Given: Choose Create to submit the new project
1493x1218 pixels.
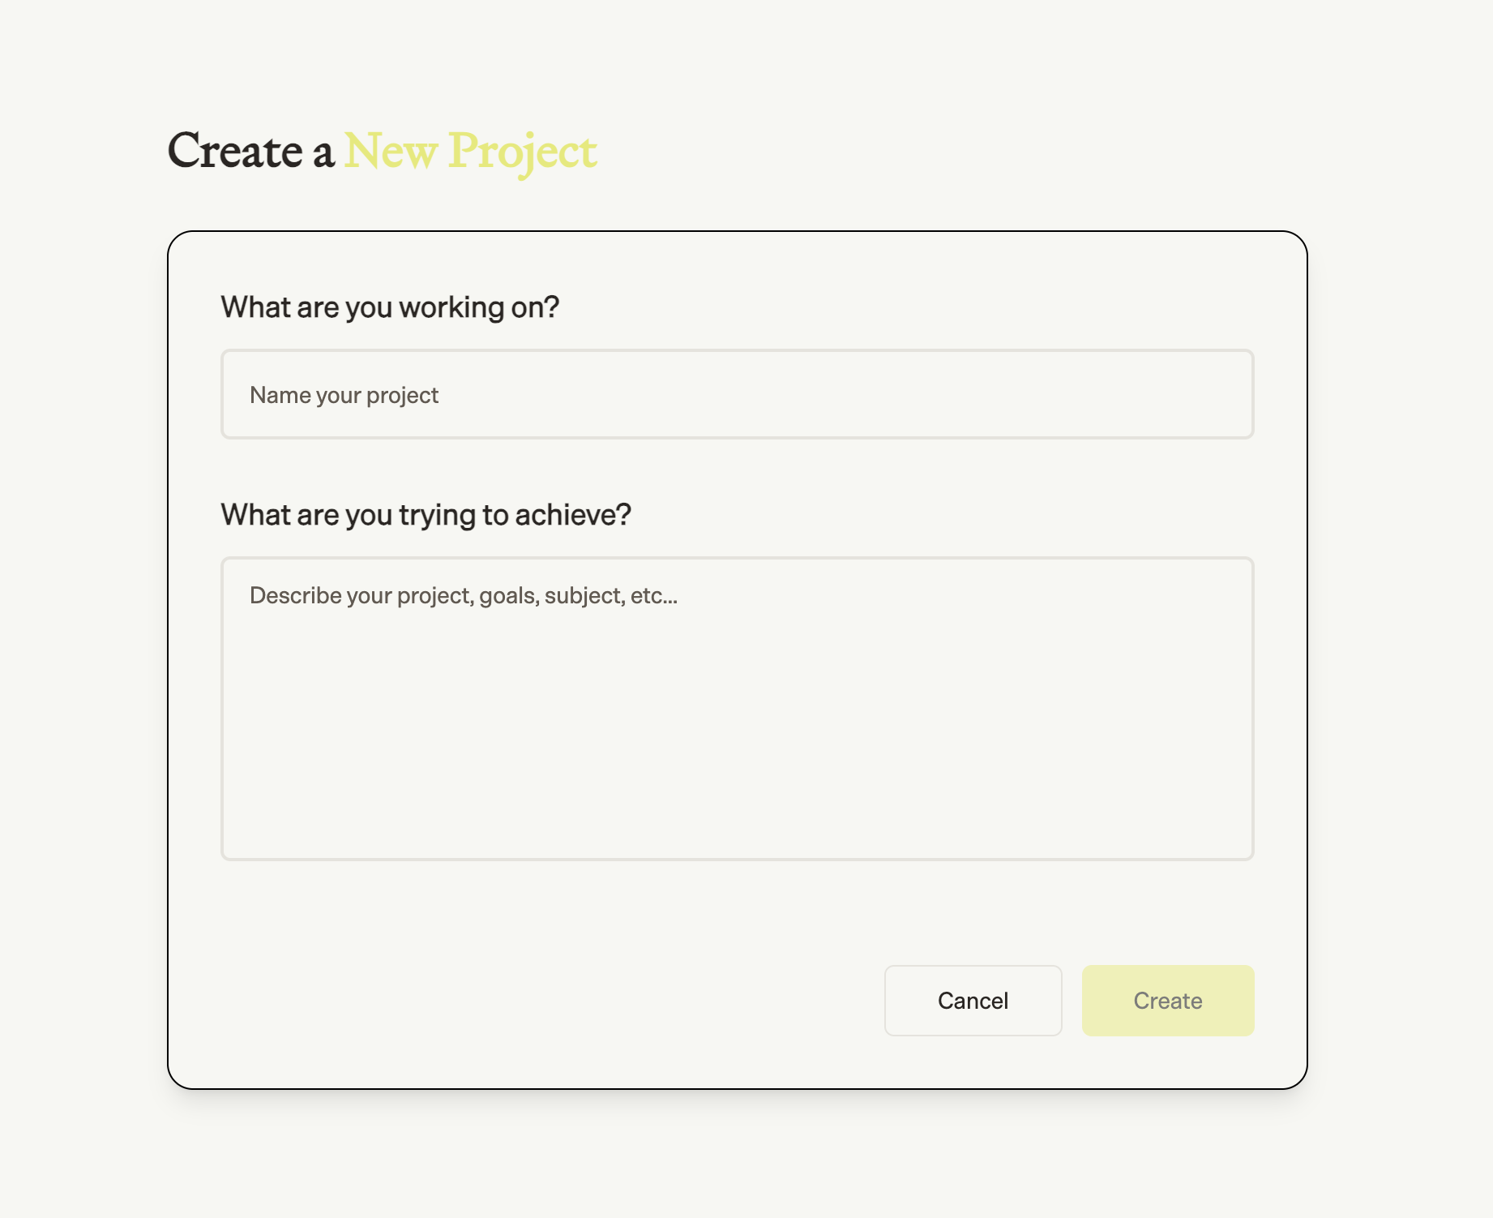Looking at the screenshot, I should pos(1167,1000).
